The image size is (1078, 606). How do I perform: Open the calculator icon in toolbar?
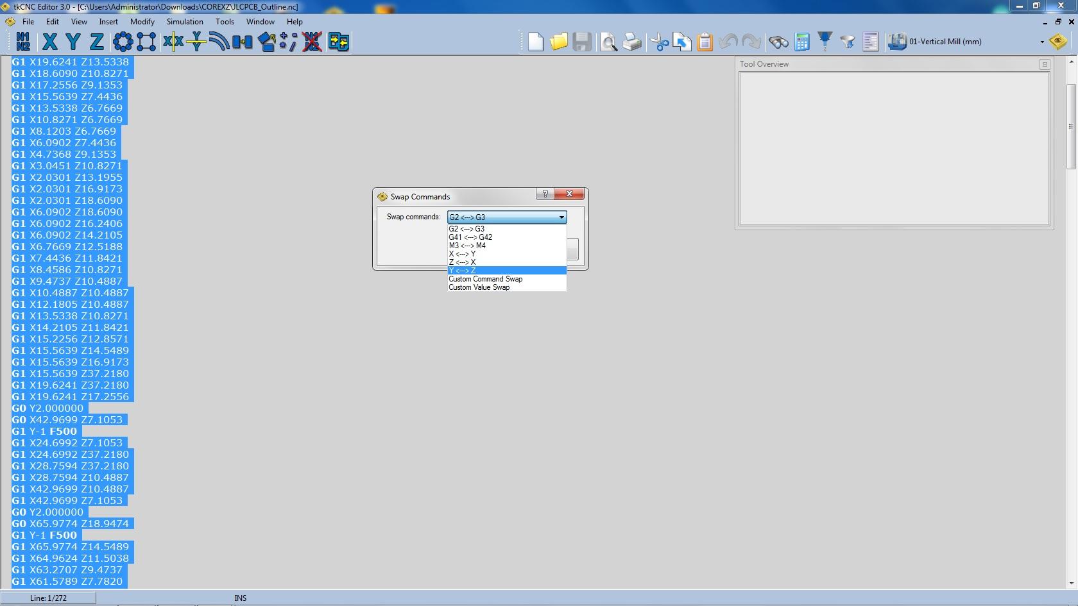click(x=801, y=42)
